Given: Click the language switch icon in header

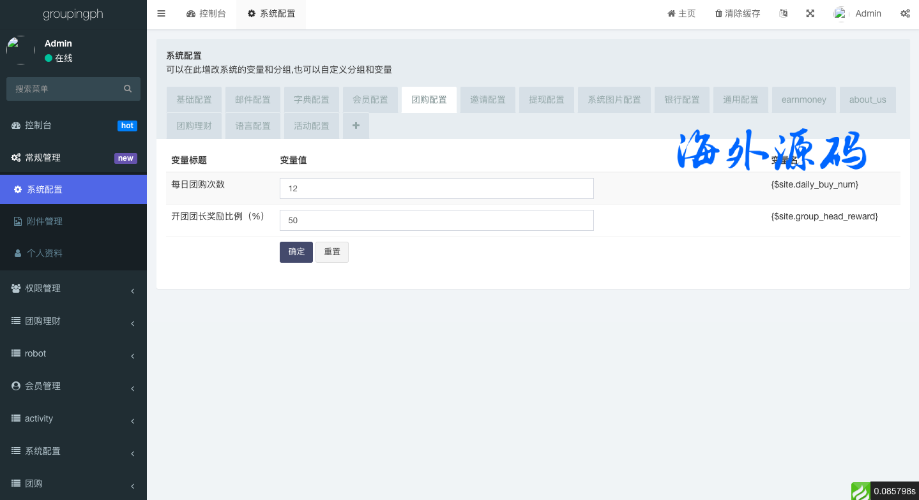Looking at the screenshot, I should pos(783,13).
